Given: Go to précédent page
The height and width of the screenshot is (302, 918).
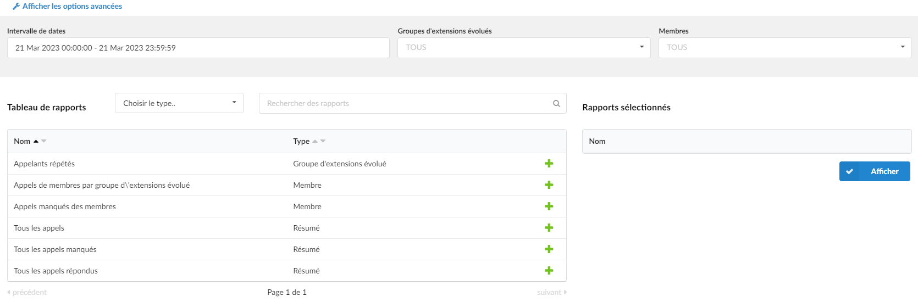Looking at the screenshot, I should [27, 292].
